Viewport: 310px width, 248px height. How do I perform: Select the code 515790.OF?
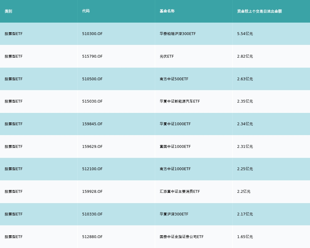pos(92,56)
